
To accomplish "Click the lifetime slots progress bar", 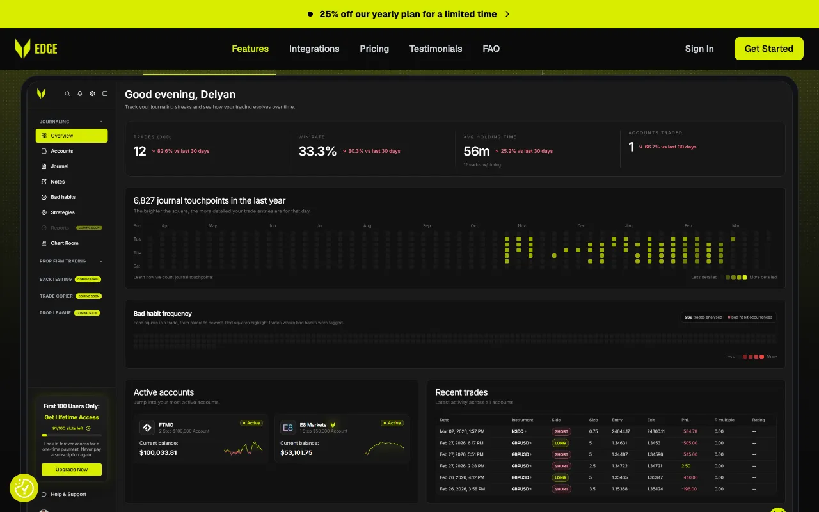I will [72, 435].
